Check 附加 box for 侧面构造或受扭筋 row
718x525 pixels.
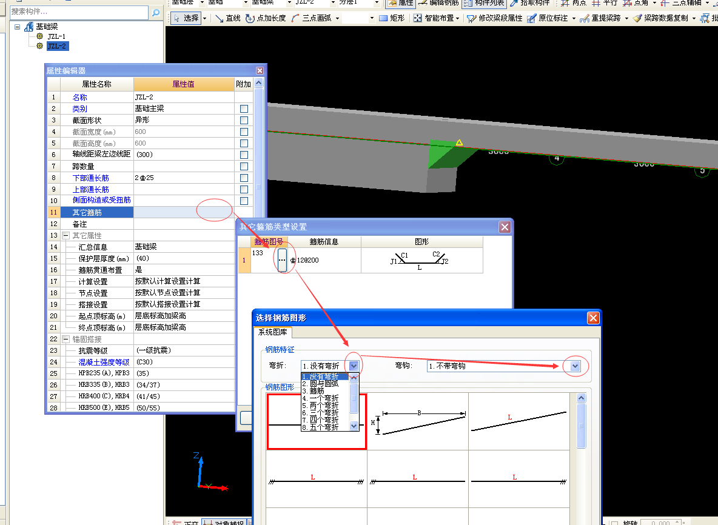[x=244, y=201]
